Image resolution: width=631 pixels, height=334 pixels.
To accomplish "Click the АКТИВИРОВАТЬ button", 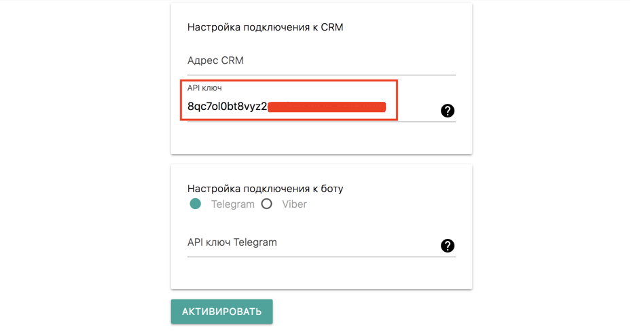I will pyautogui.click(x=221, y=312).
